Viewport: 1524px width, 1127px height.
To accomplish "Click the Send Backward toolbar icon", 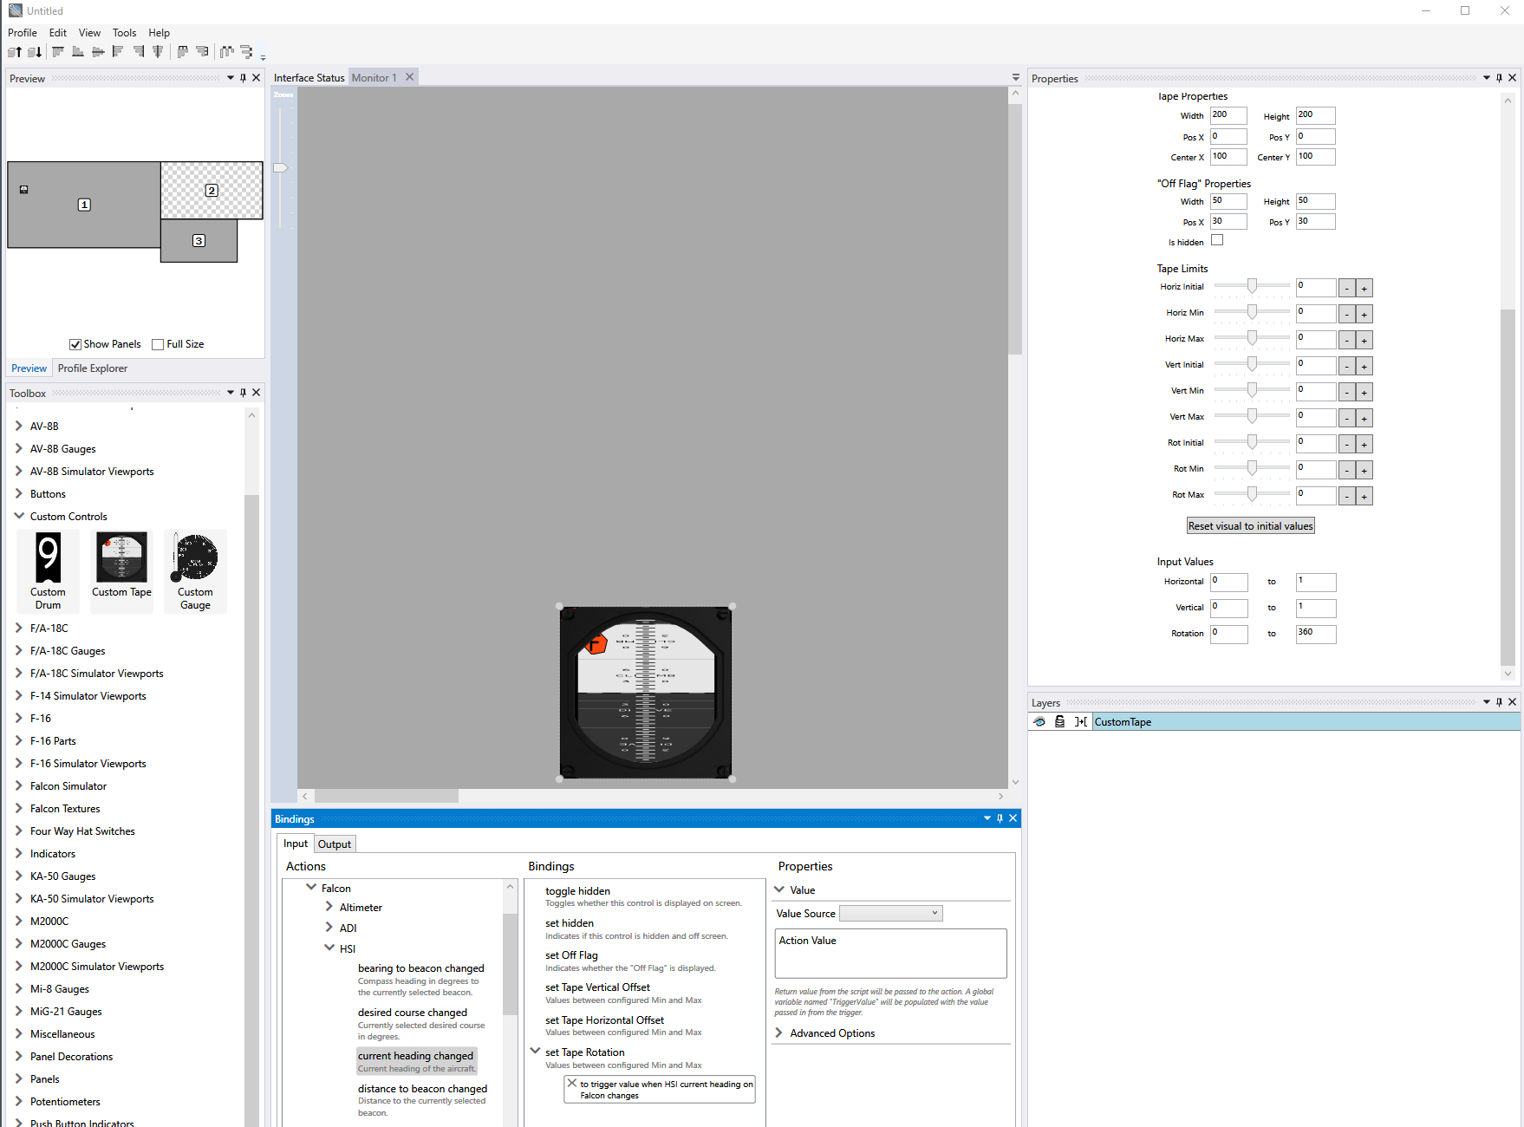I will 35,52.
